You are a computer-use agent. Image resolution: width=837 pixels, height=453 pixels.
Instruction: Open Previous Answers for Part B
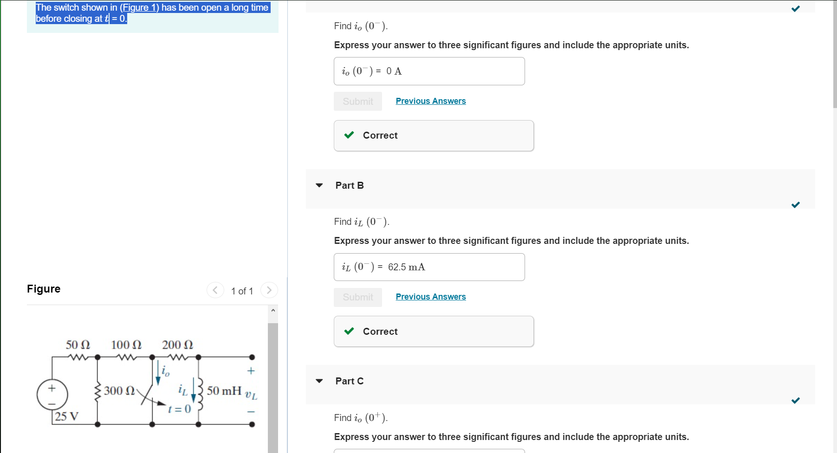(x=430, y=296)
